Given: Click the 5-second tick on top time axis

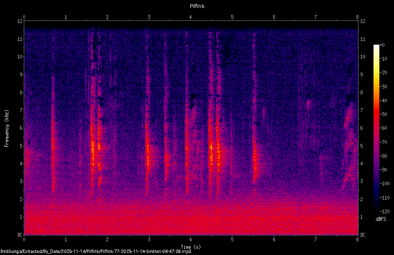Looking at the screenshot, I should pyautogui.click(x=232, y=17).
